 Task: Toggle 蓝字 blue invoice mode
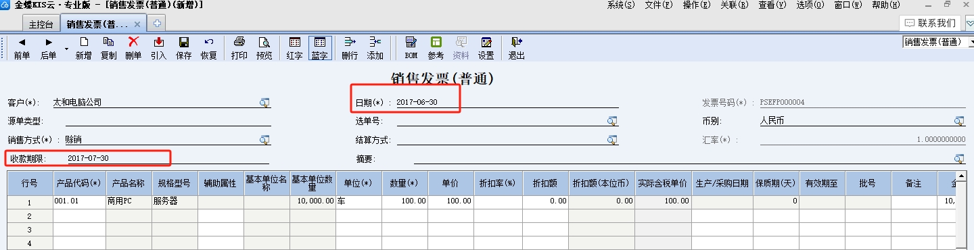319,48
